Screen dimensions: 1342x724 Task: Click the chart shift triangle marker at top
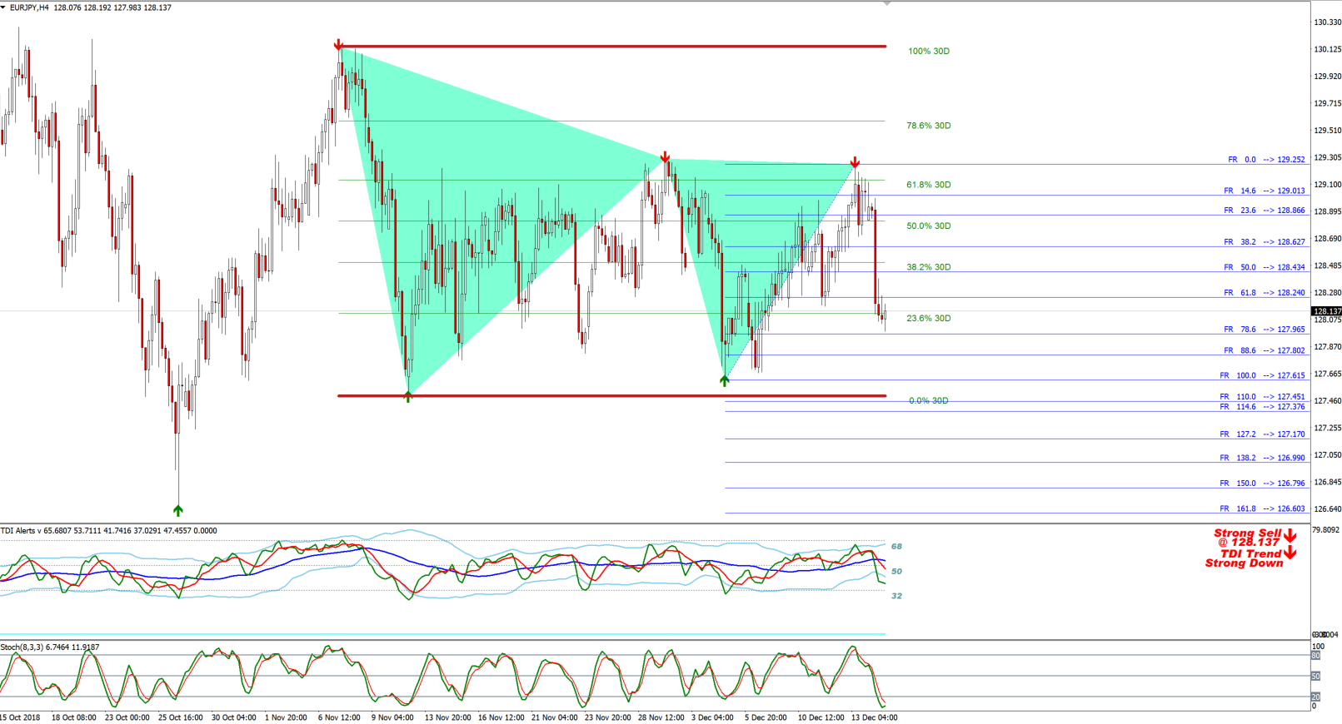(x=886, y=3)
